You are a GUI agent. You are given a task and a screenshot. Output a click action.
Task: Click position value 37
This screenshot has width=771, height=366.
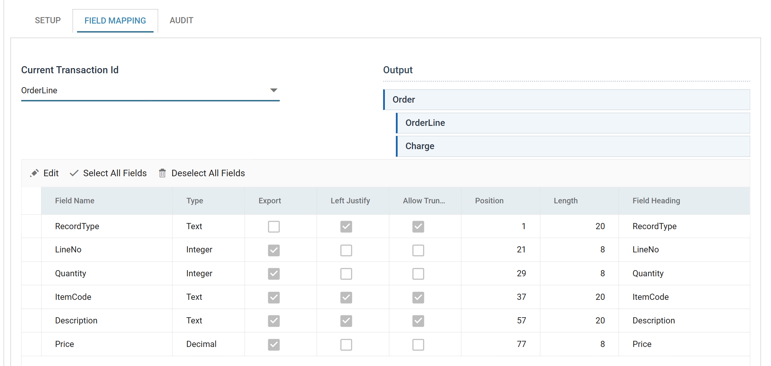pyautogui.click(x=521, y=297)
